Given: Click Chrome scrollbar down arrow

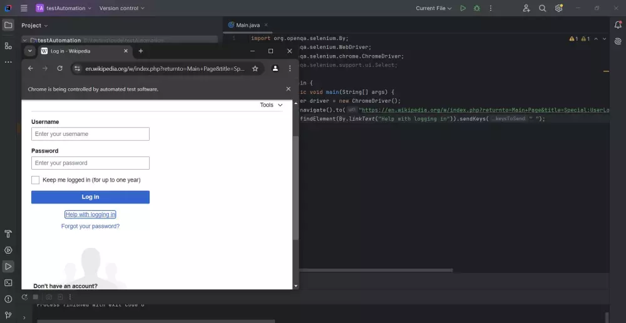Looking at the screenshot, I should pyautogui.click(x=295, y=286).
